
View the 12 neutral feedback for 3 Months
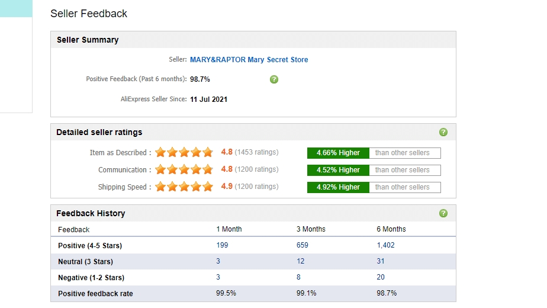[x=301, y=261]
